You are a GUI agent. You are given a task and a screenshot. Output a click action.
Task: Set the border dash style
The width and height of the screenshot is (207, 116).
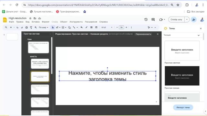point(96,27)
